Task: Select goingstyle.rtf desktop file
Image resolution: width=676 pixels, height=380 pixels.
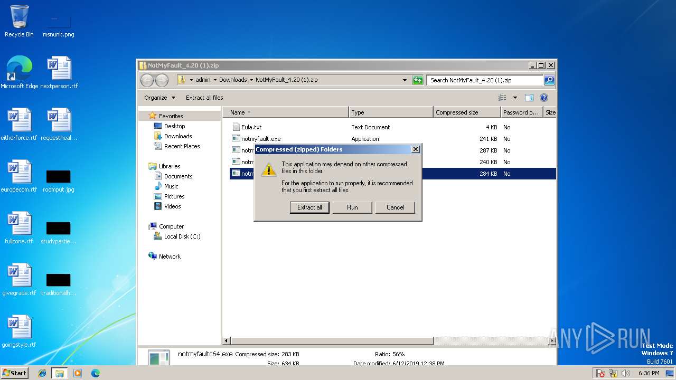Action: click(19, 331)
